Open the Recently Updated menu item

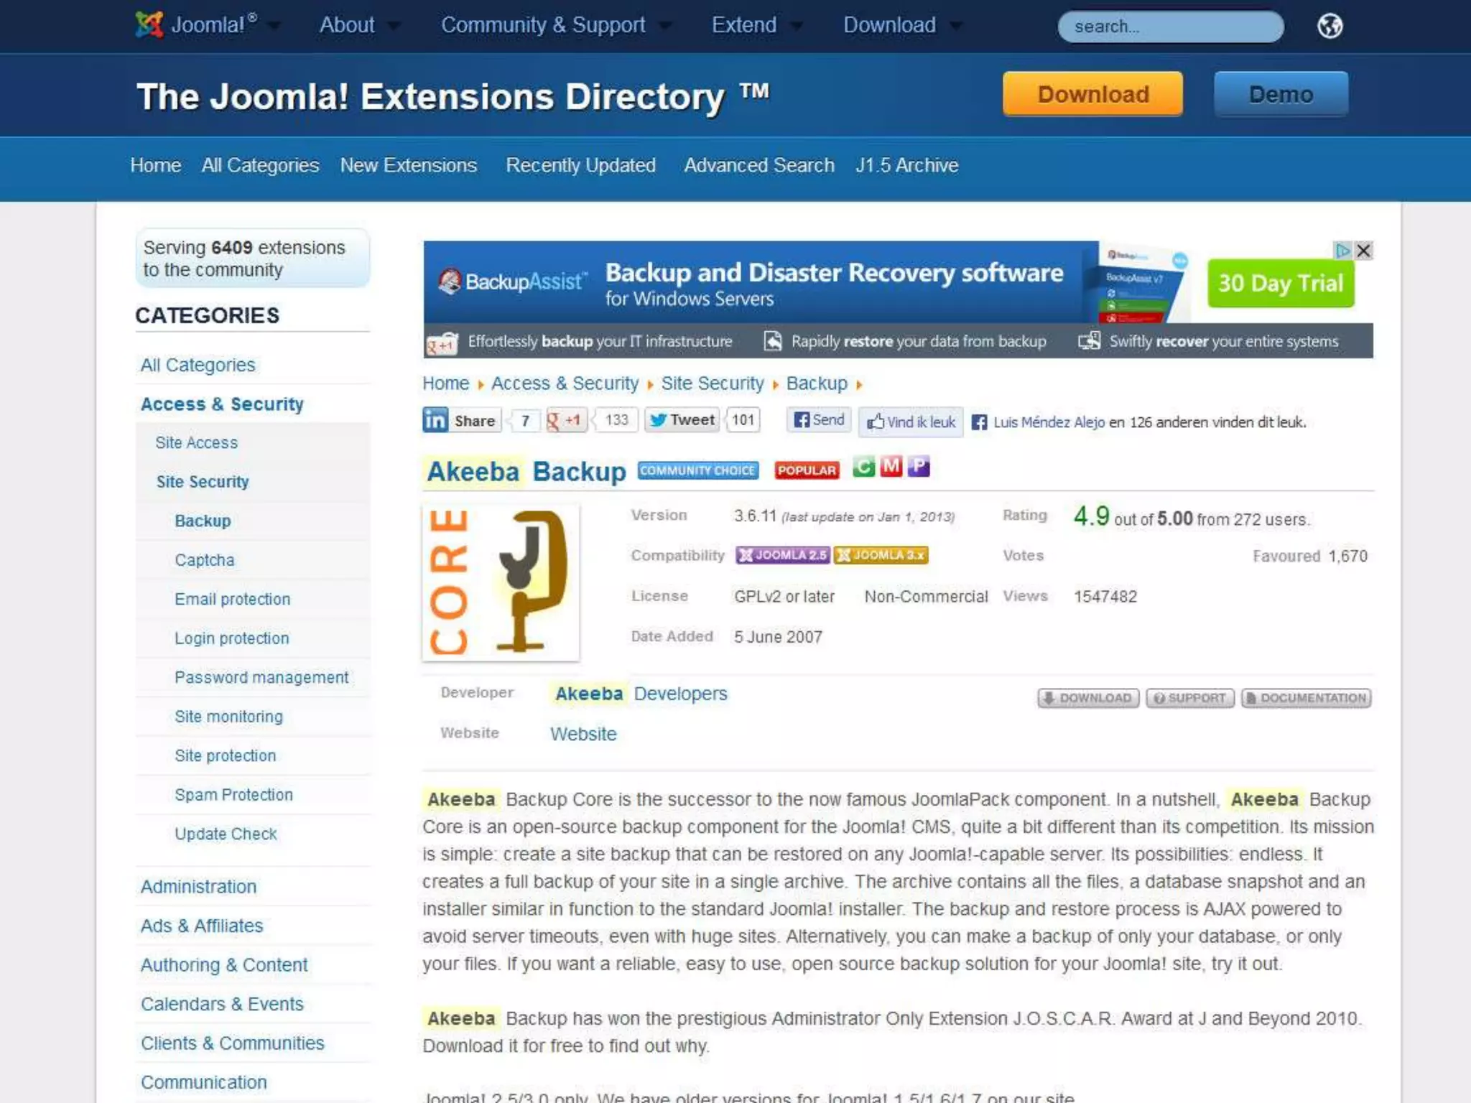(x=580, y=165)
